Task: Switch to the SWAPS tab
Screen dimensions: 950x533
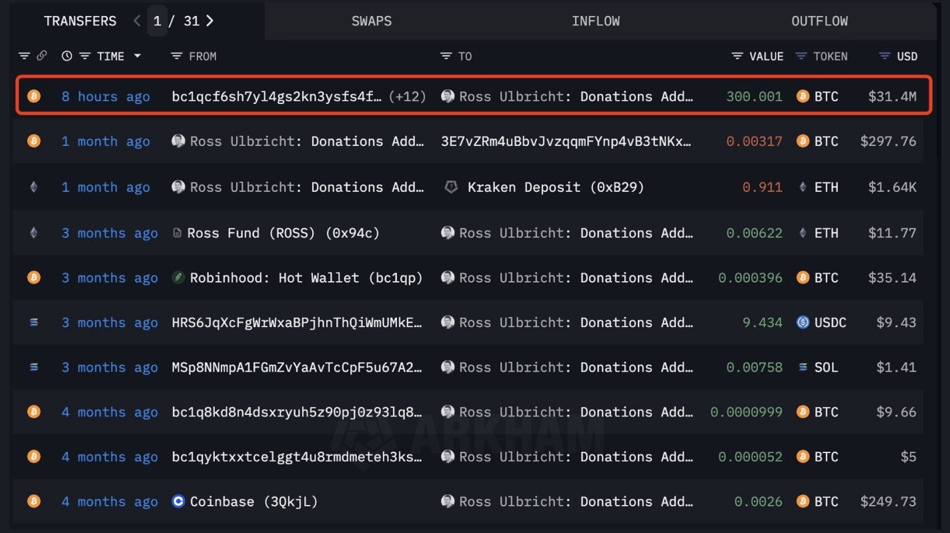Action: point(372,21)
